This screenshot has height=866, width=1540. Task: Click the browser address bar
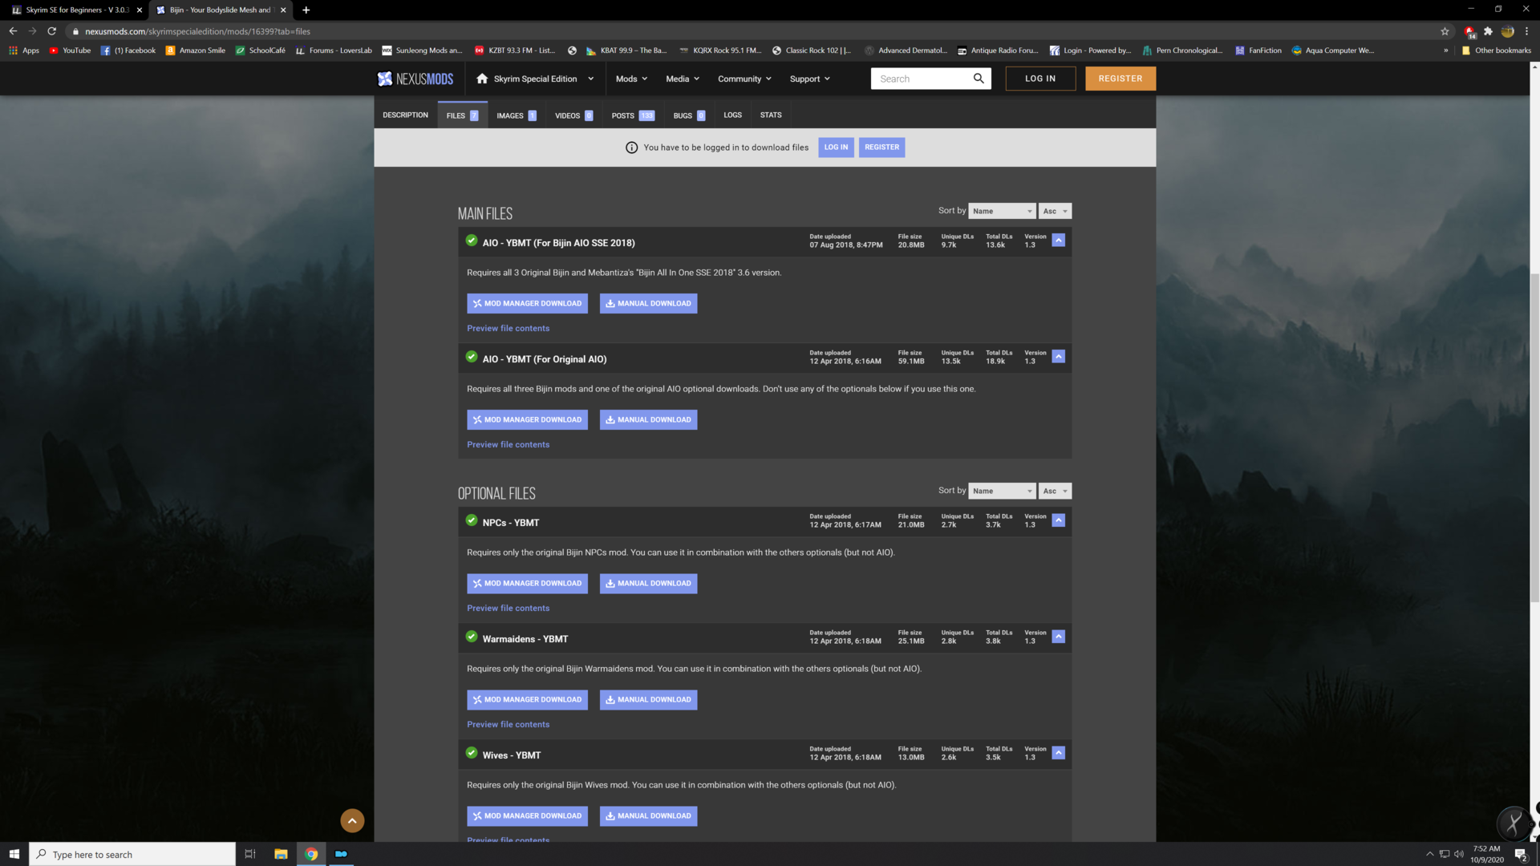[x=754, y=31]
